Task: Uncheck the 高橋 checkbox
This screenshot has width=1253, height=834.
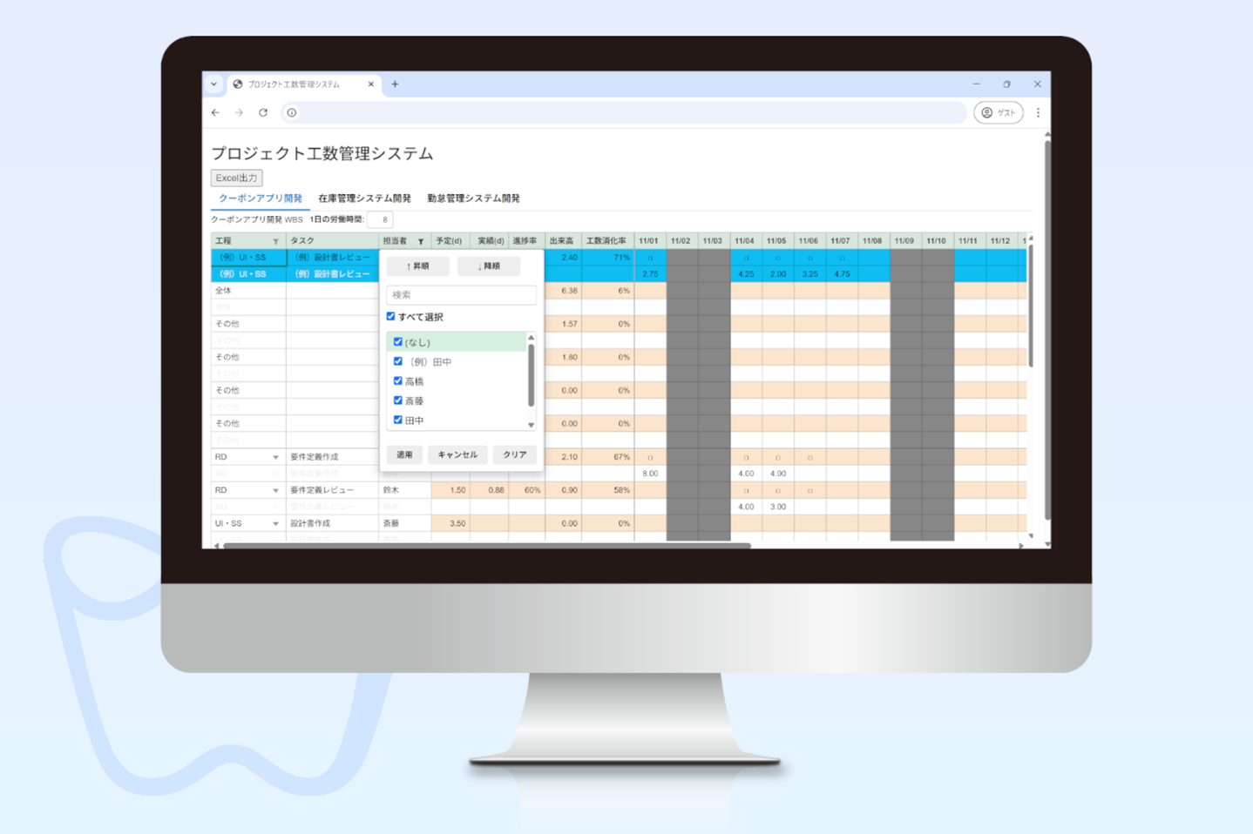Action: click(398, 381)
